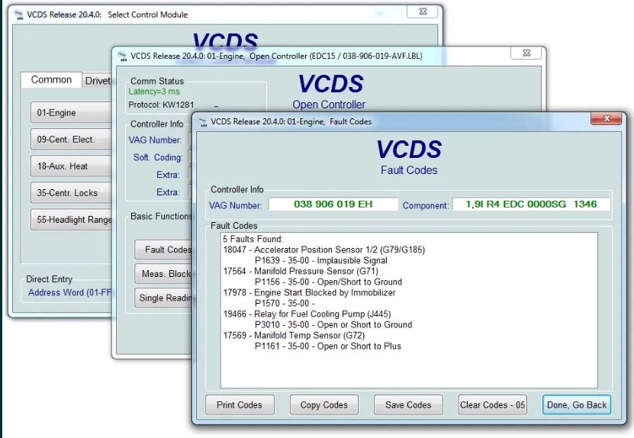Click VCDS icon in Open Controller title bar
Image resolution: width=634 pixels, height=438 pixels.
(123, 56)
